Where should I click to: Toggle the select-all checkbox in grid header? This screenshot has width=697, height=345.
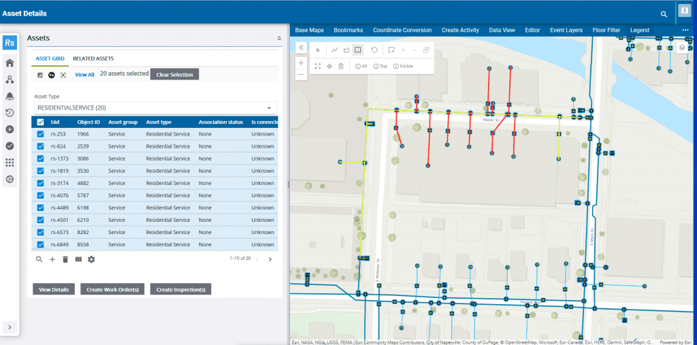pos(41,122)
